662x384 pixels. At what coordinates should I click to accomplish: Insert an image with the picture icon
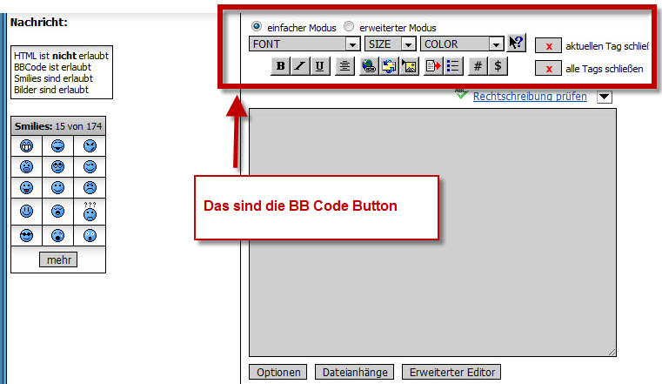[x=410, y=66]
